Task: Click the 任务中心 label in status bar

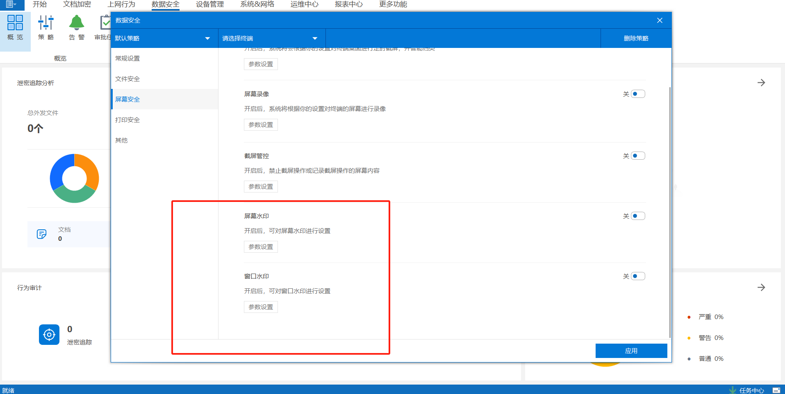Action: [x=752, y=390]
